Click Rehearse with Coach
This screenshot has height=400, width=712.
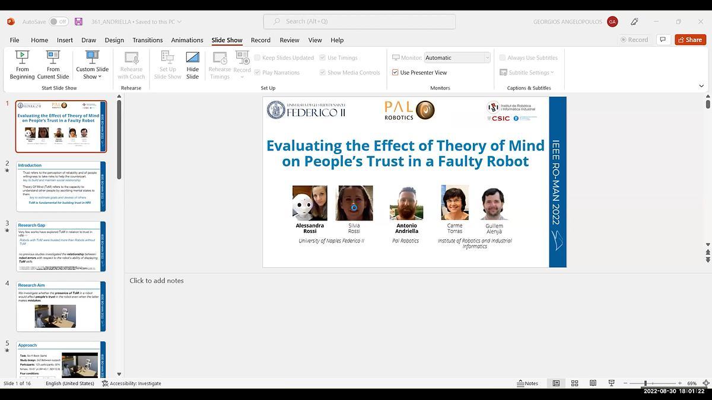[131, 65]
